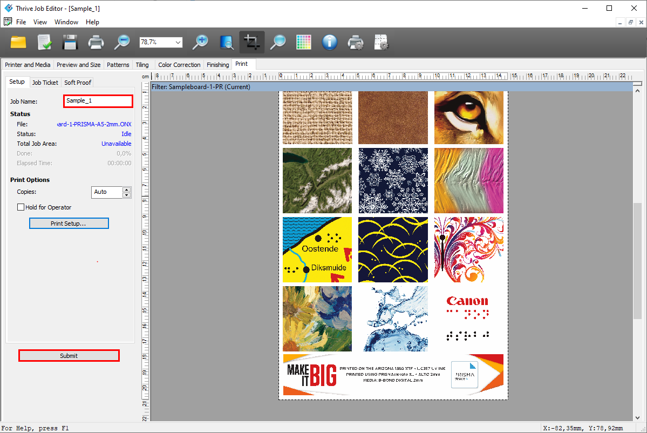Screen dimensions: 647x433
Task: Open printer settings with the printer-gear icon
Action: 355,42
